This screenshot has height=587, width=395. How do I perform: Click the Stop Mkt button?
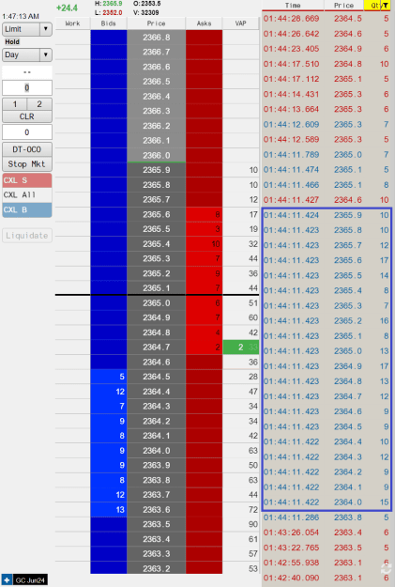[27, 164]
